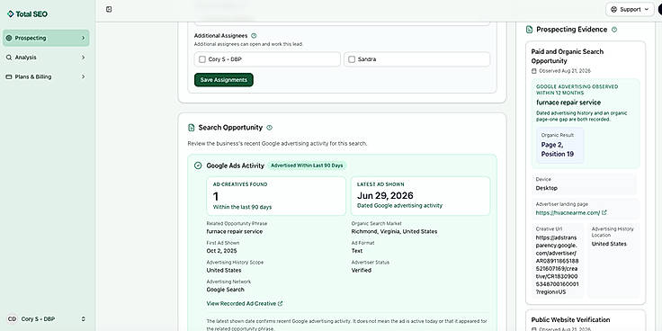This screenshot has height=331, width=662.
Task: Click the Page 2, Position 19 organic result
Action: [x=558, y=149]
